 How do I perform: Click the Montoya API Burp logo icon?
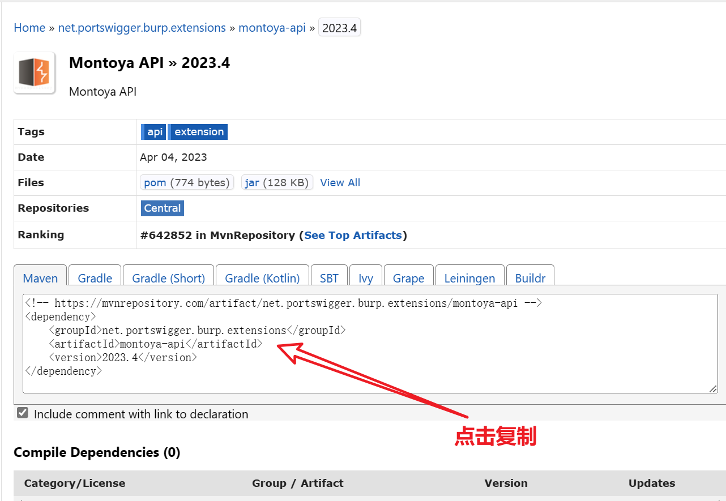[35, 72]
